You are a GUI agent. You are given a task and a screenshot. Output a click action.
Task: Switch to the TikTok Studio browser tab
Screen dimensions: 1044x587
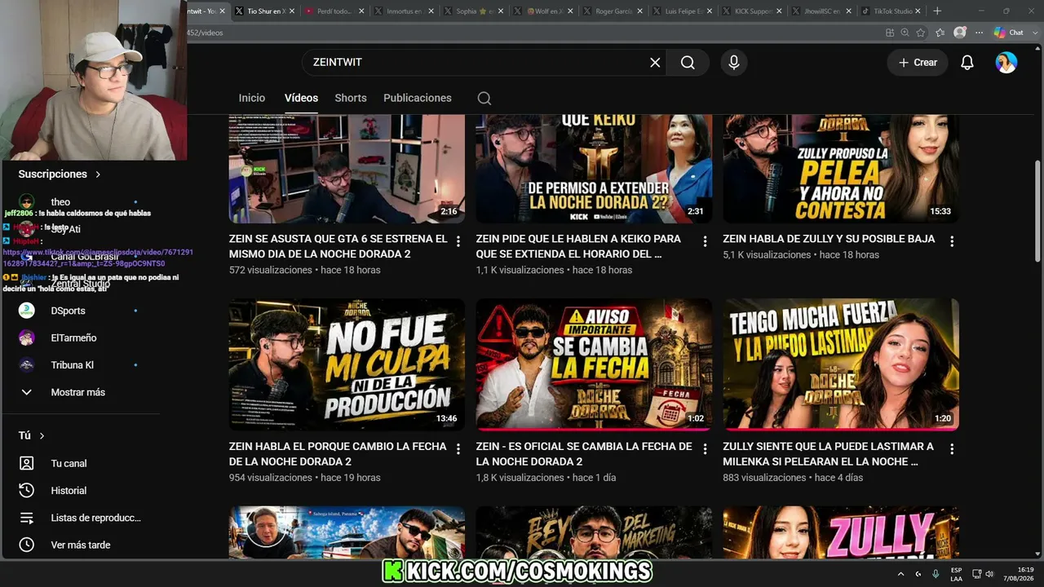(891, 11)
